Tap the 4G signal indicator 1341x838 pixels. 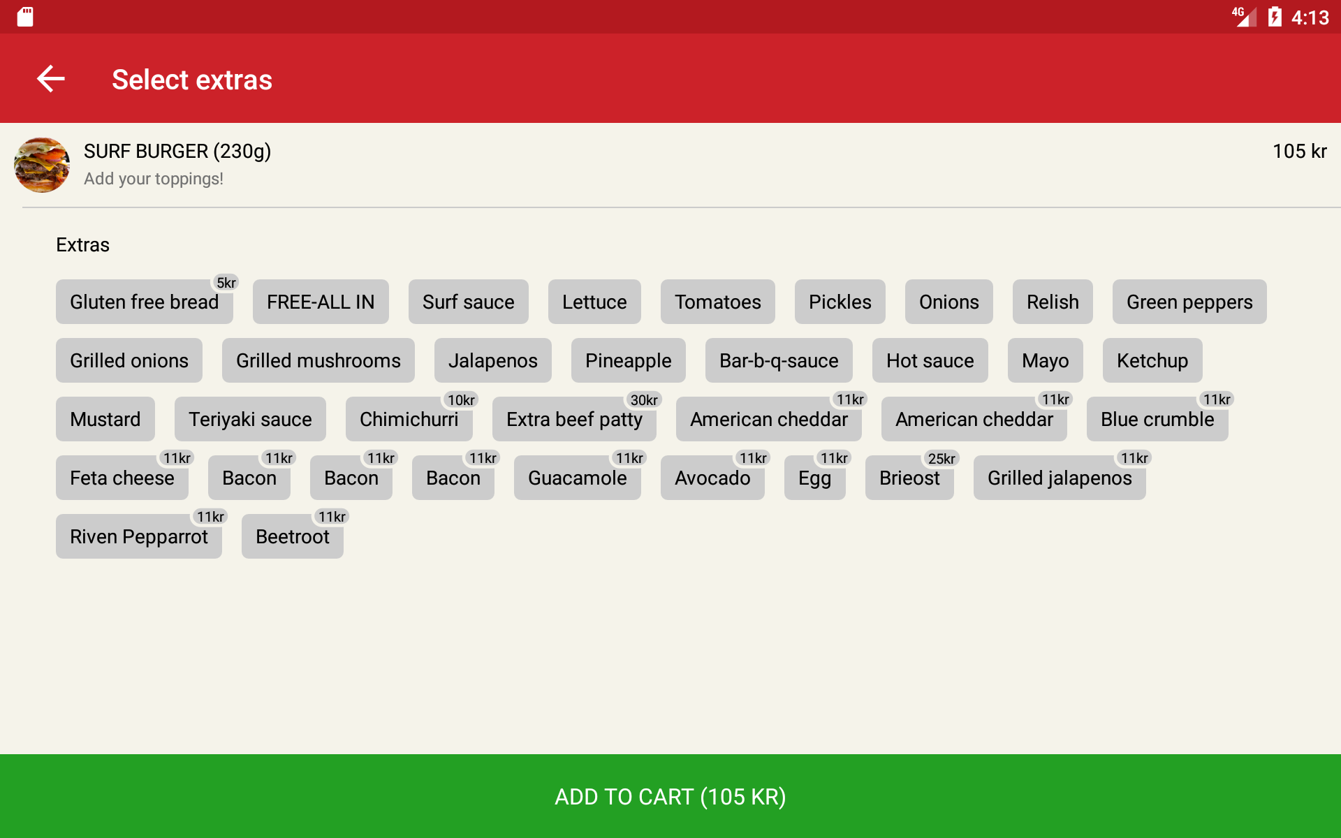[1243, 17]
